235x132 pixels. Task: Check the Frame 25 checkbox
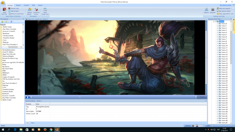point(218,79)
